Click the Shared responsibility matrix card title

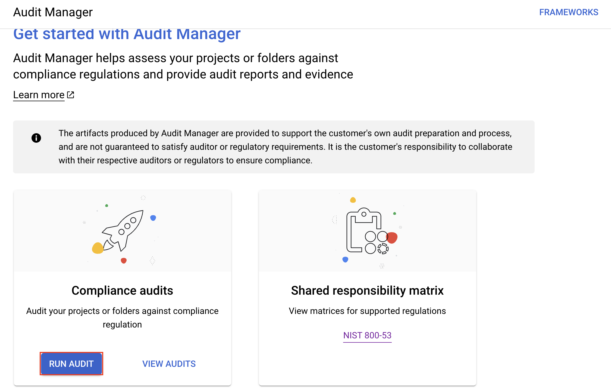pos(367,290)
